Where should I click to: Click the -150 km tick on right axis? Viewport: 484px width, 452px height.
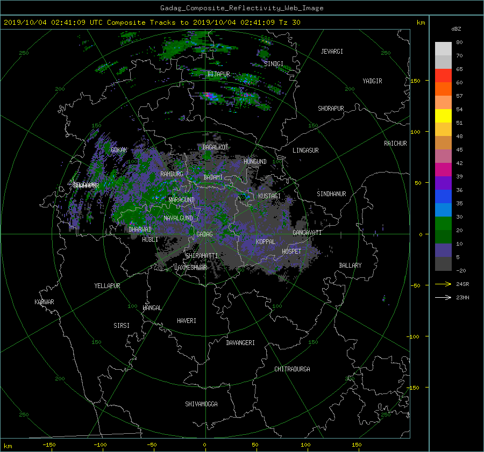pos(413,388)
